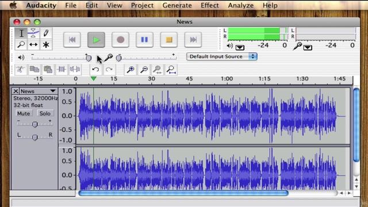Click the vertical scrollbar thumb

tap(356, 125)
